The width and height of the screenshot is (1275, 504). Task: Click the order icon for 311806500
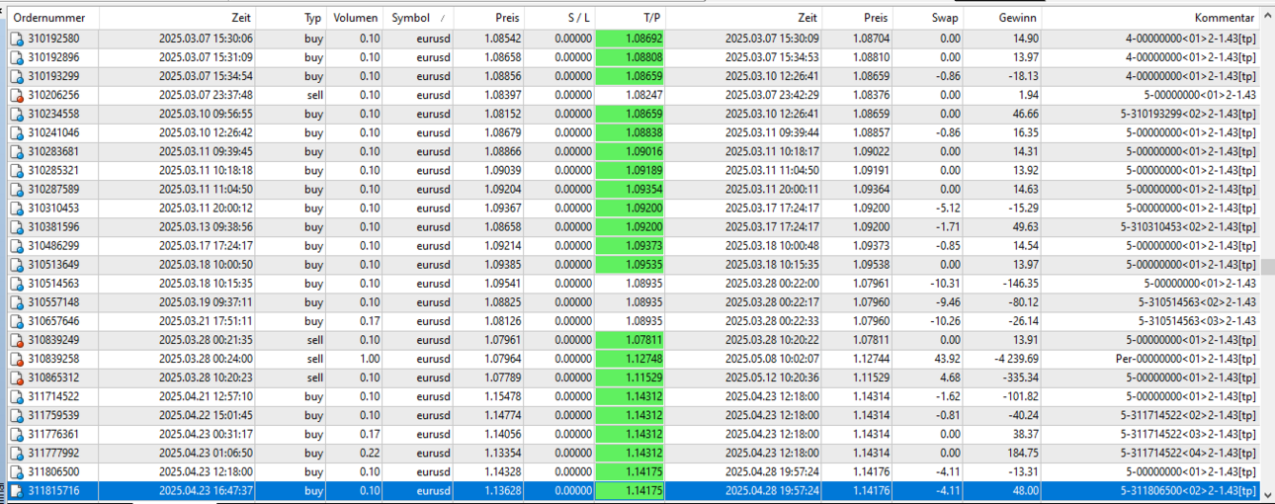(x=17, y=471)
